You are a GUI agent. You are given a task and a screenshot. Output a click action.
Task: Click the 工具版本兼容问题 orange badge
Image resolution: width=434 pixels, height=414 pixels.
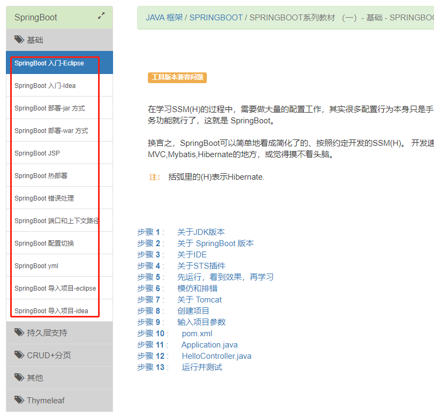click(x=177, y=77)
